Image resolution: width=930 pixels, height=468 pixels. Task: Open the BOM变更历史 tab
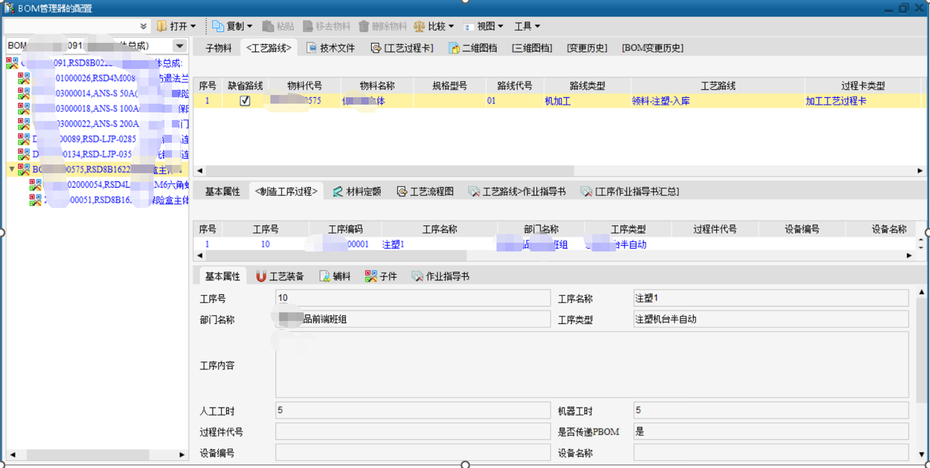(x=652, y=48)
